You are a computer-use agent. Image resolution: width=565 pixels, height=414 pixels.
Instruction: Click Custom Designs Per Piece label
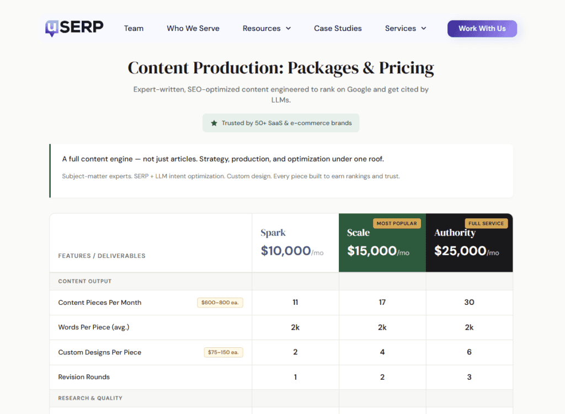click(x=100, y=352)
